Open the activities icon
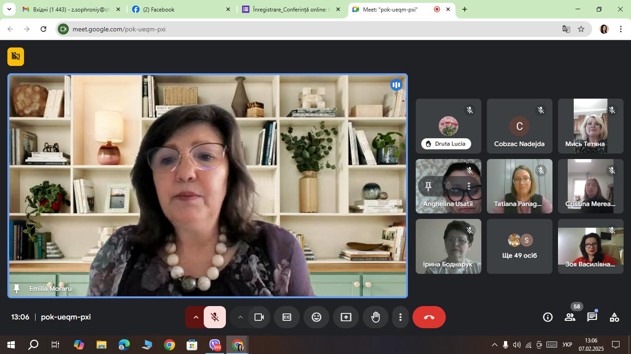Screen dimensions: 631x354 (614, 317)
